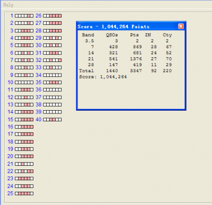
Task: Click the 28 band row label
Action: 91,65
